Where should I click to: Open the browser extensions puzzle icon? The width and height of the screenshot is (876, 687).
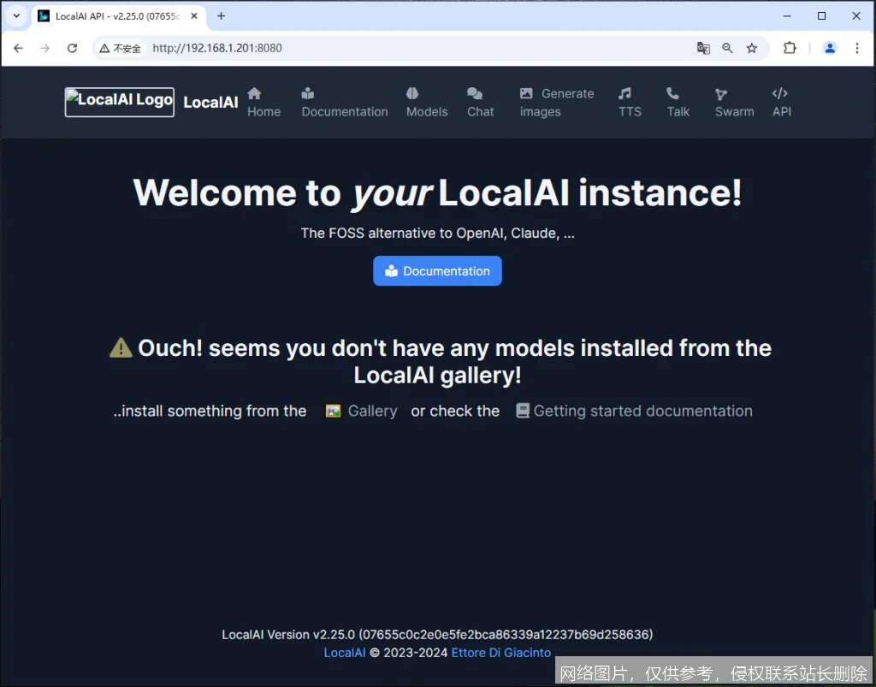pyautogui.click(x=790, y=48)
